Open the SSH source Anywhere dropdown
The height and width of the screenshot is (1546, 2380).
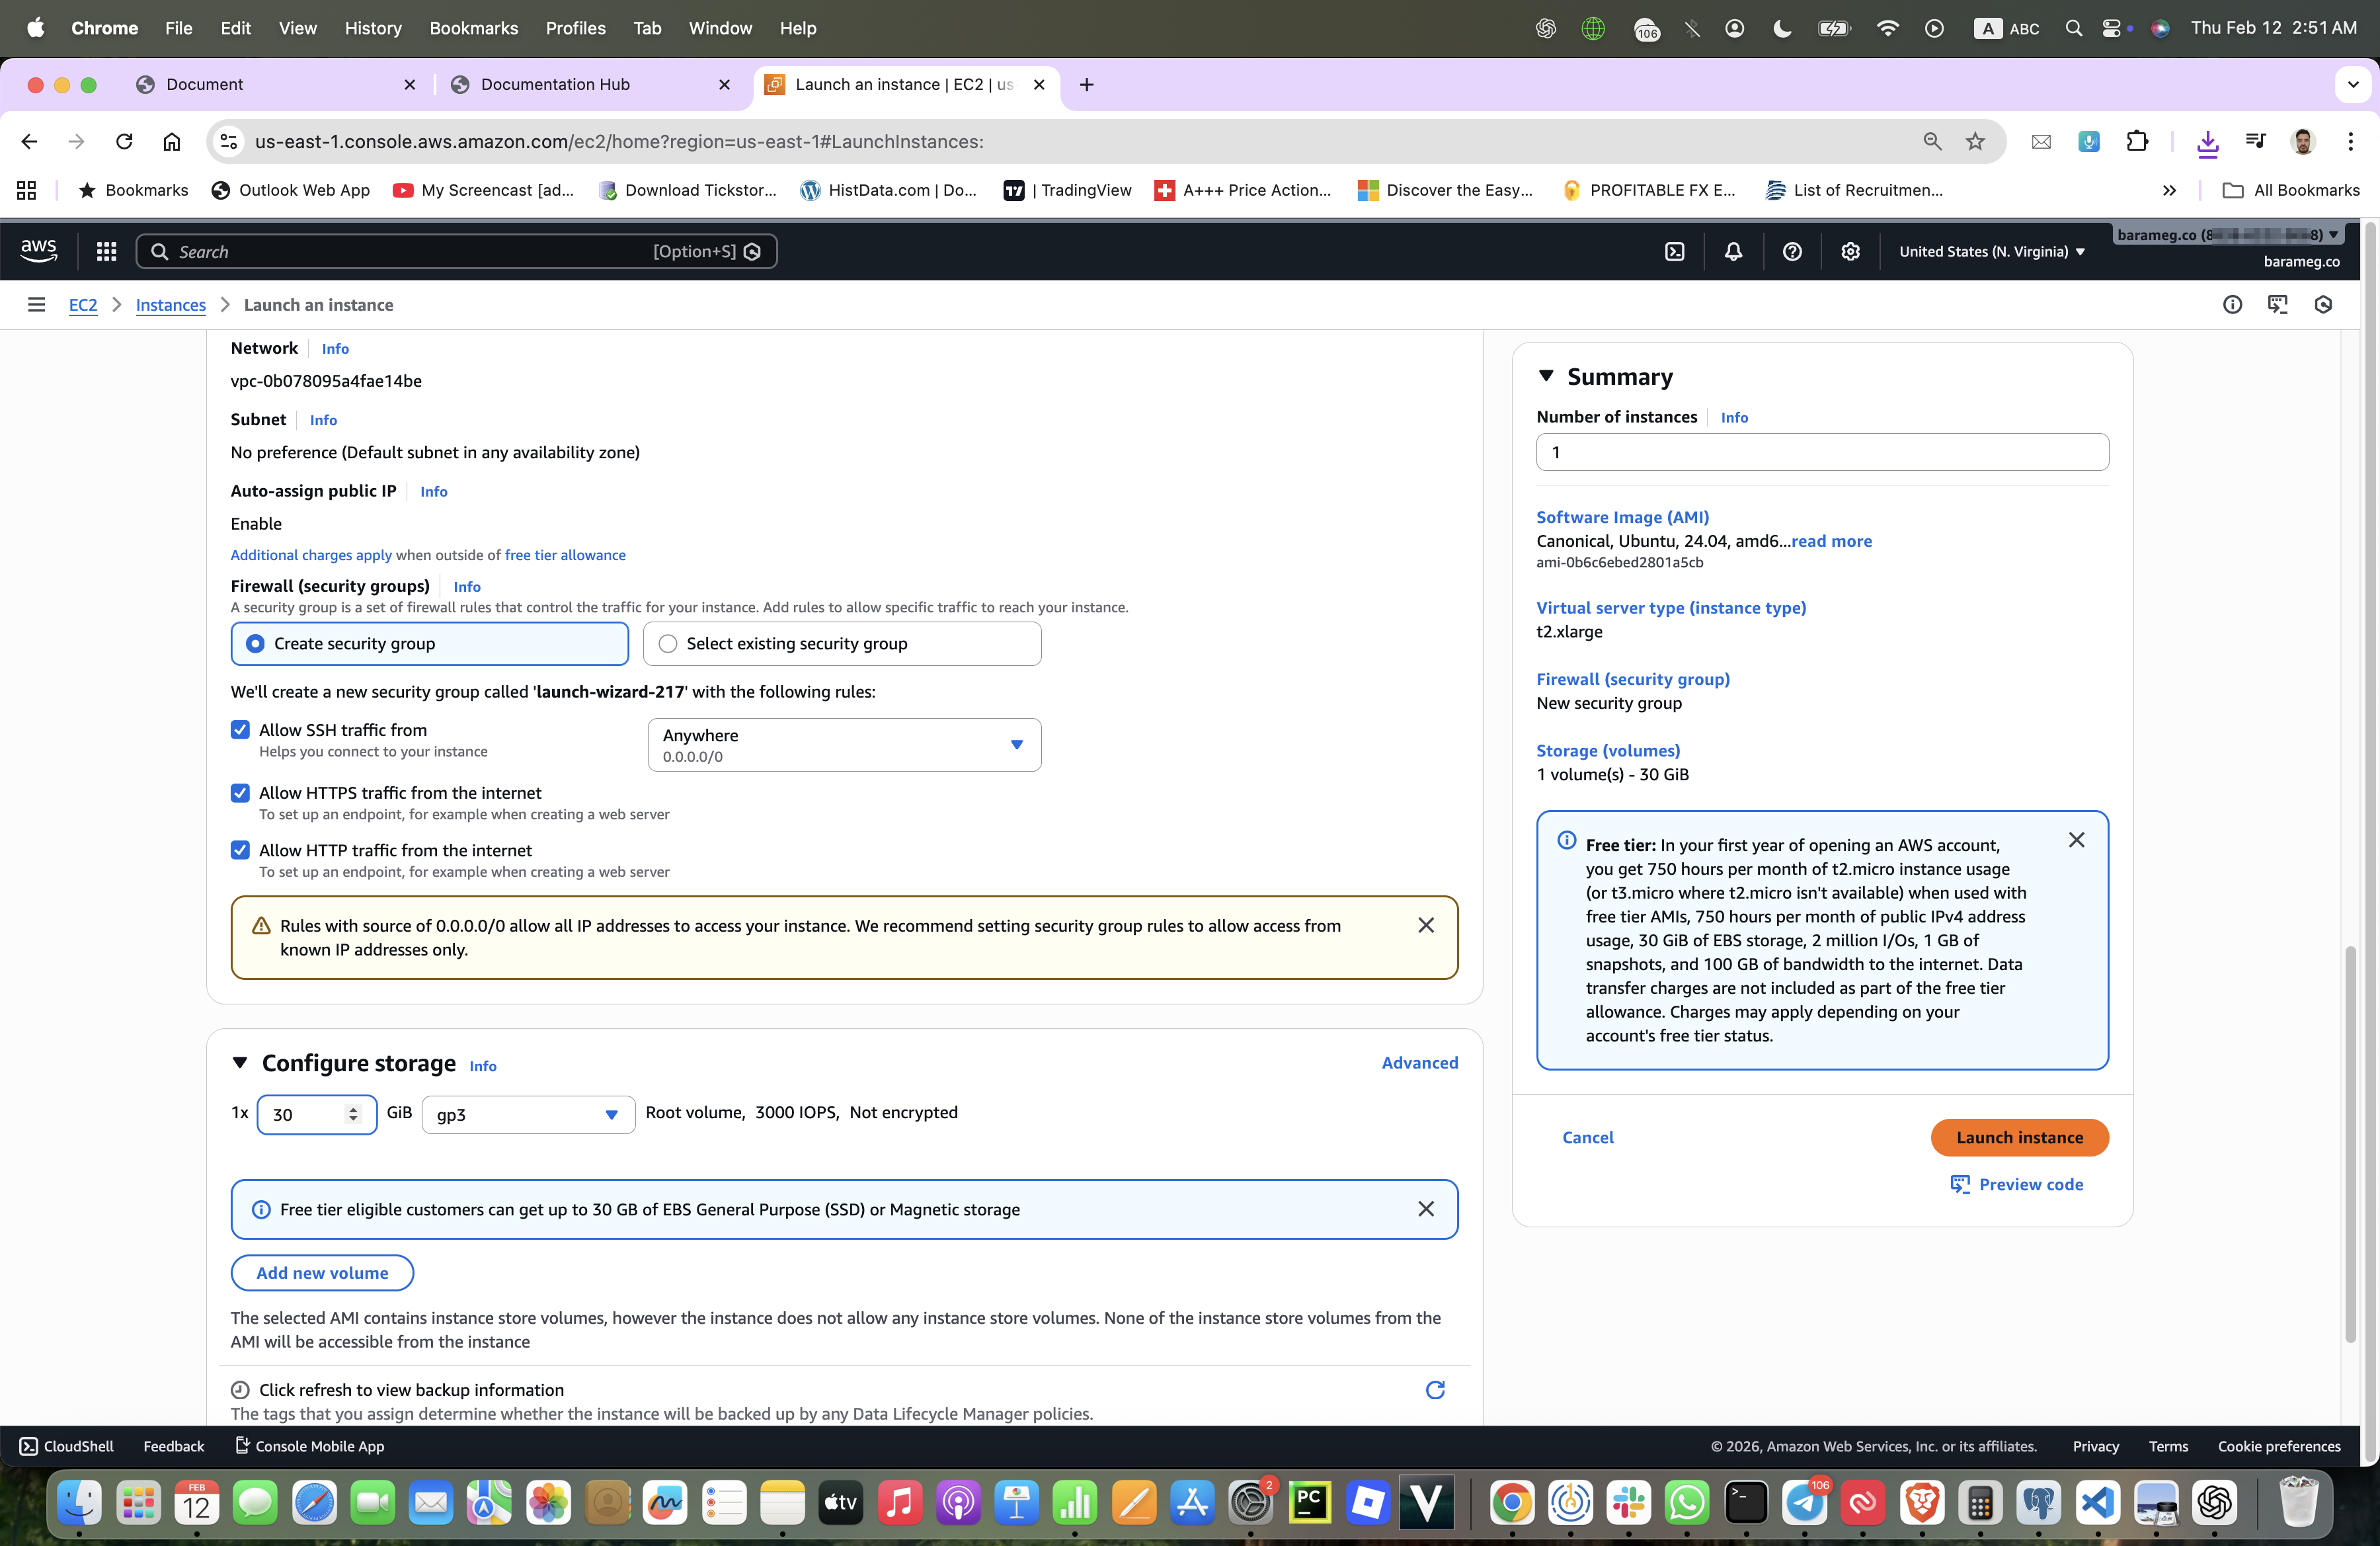click(844, 745)
